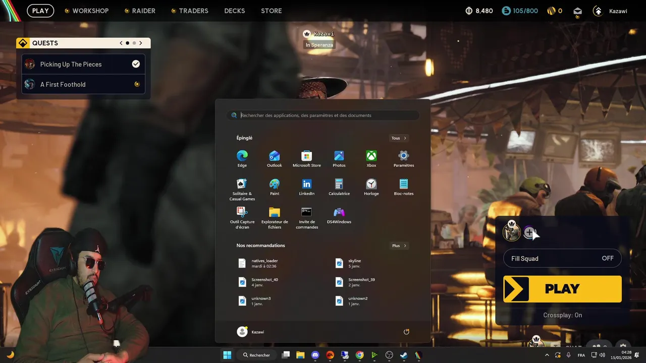Screen dimensions: 646x363
Task: Open Invite de commandes
Action: (x=307, y=217)
